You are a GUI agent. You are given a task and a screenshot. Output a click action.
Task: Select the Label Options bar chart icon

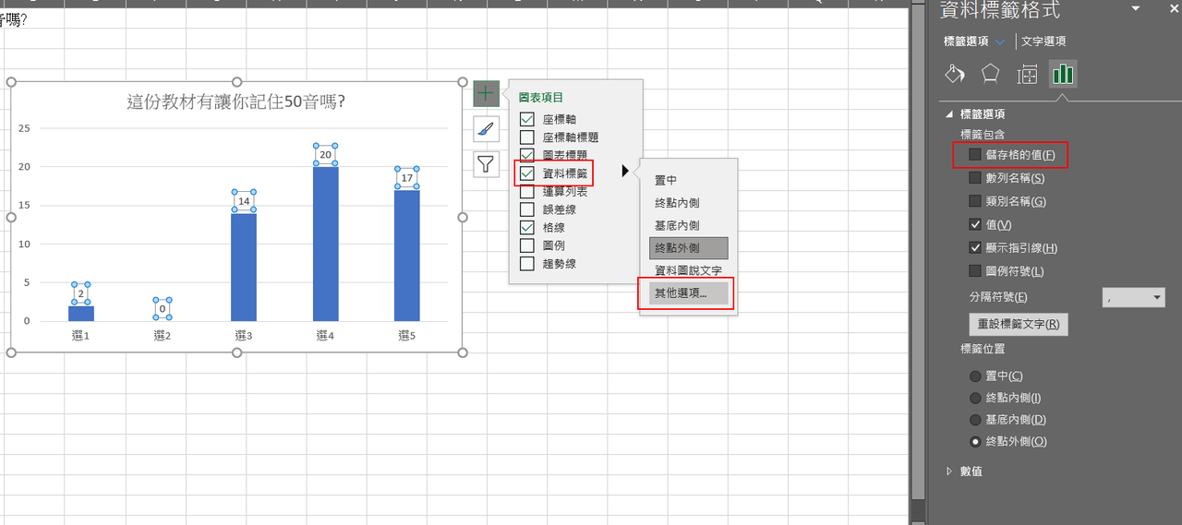point(1063,75)
